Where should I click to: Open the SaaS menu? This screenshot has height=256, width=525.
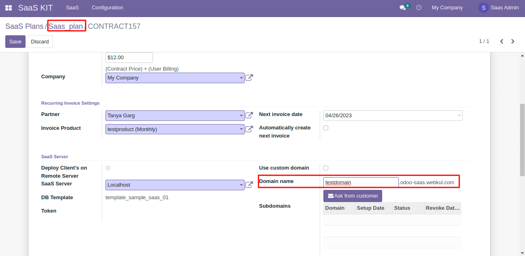coord(72,8)
